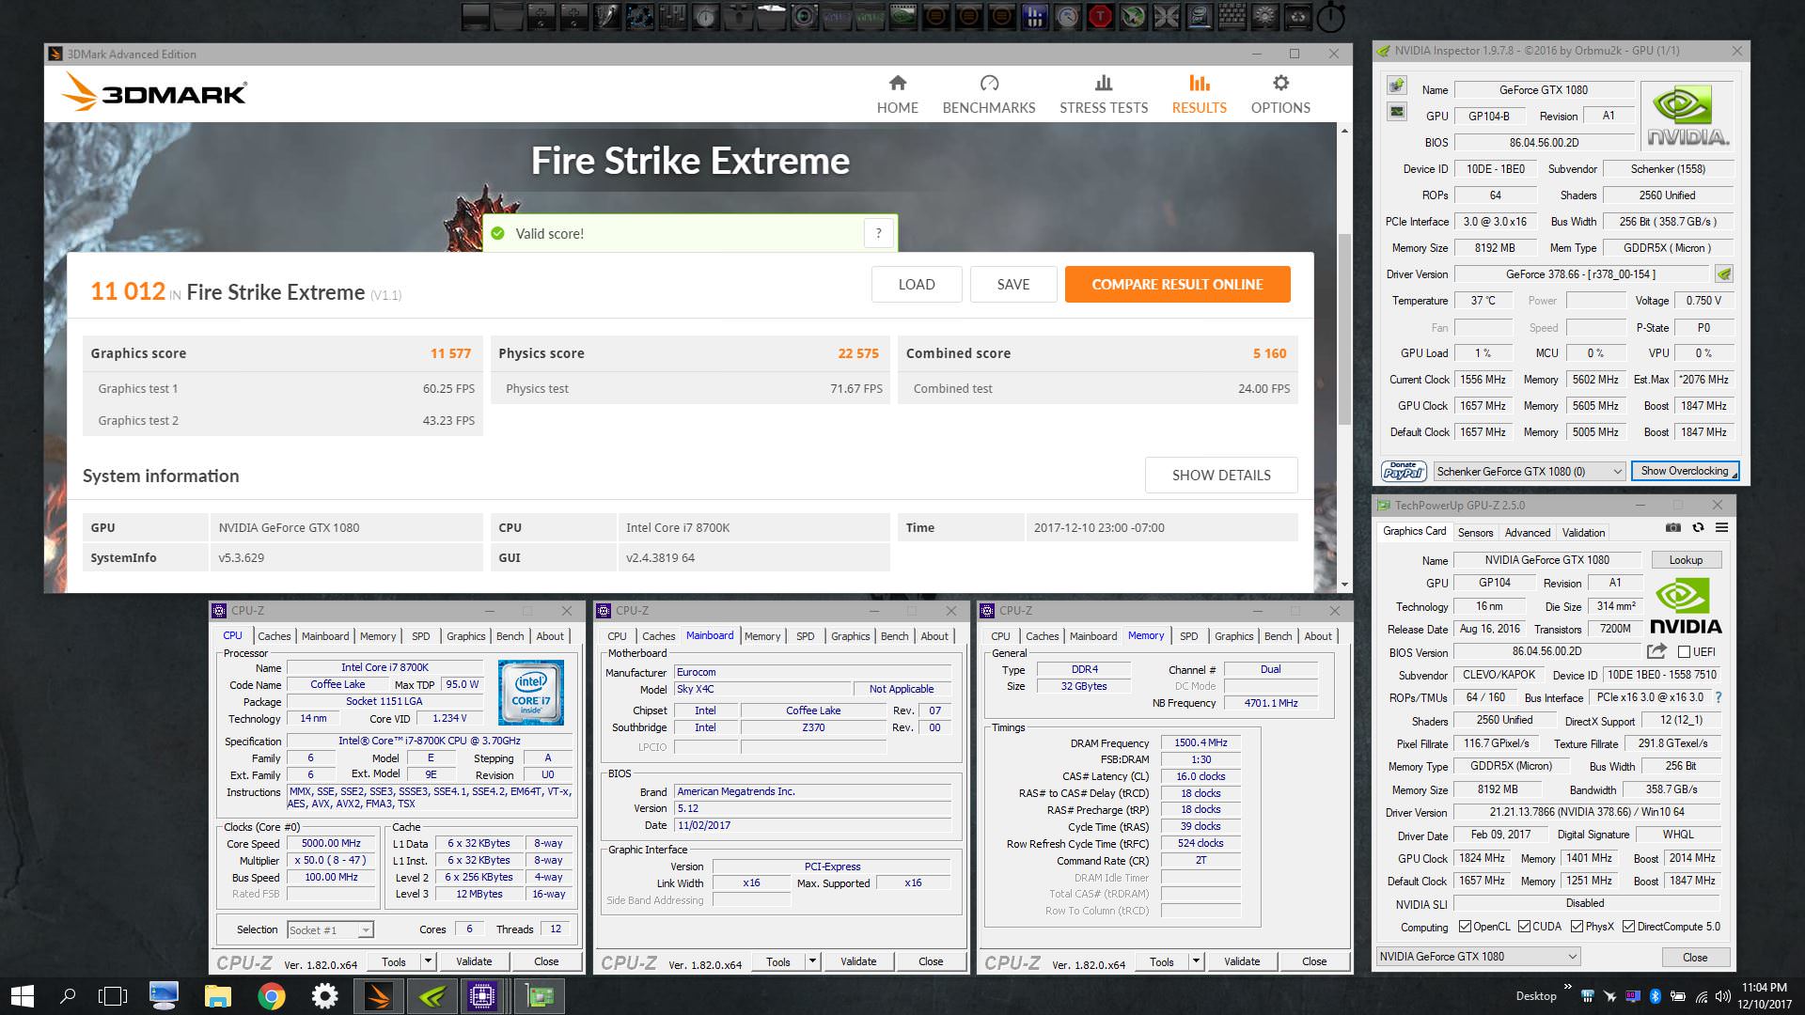
Task: Open Chrome from the taskbar
Action: [x=271, y=995]
